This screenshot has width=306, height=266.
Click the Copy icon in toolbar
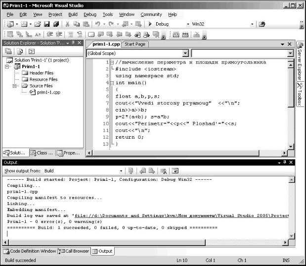pos(77,24)
